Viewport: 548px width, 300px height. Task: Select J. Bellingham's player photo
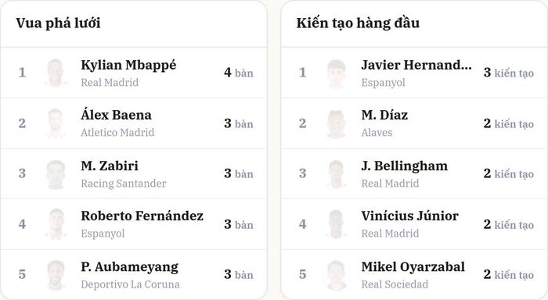(336, 173)
